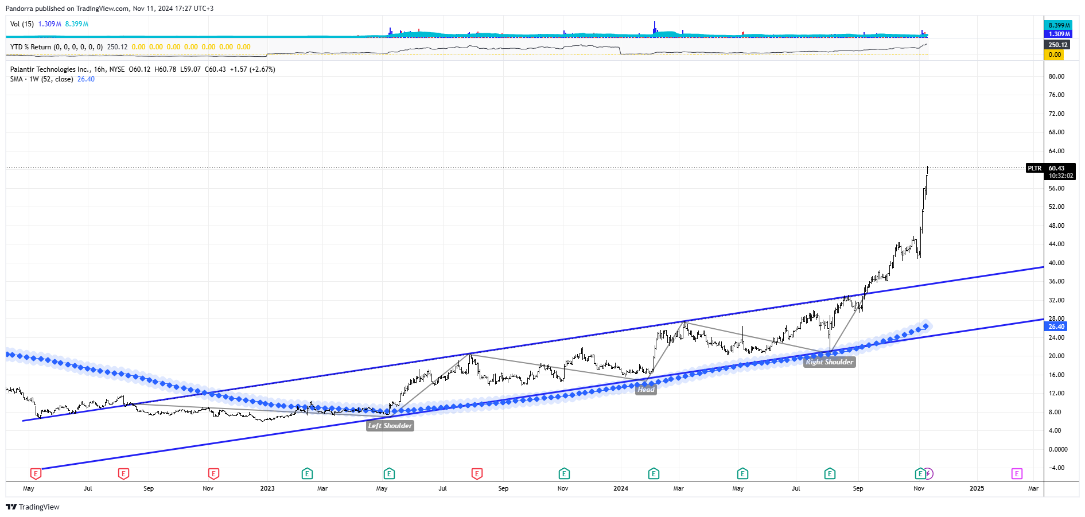Click the 2024 time axis label
The image size is (1085, 517).
click(x=621, y=489)
